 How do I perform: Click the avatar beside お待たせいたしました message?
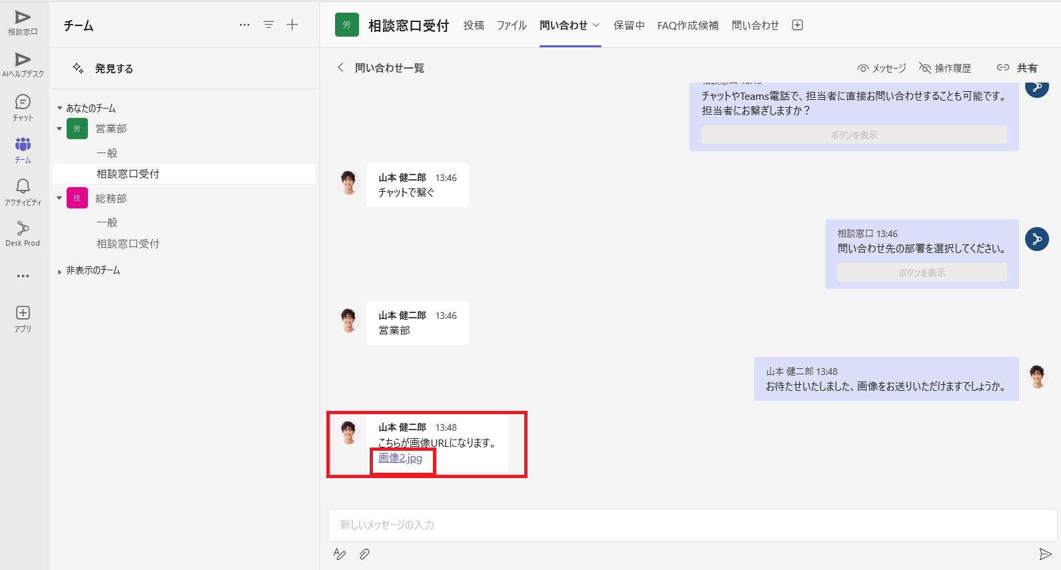coord(1037,376)
